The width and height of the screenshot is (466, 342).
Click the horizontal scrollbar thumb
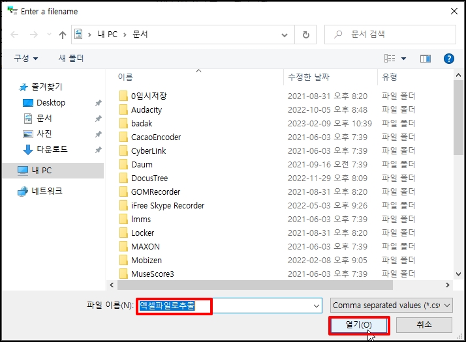[255, 285]
